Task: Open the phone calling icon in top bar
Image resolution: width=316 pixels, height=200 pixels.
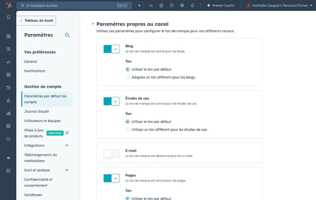Action: [x=151, y=5]
